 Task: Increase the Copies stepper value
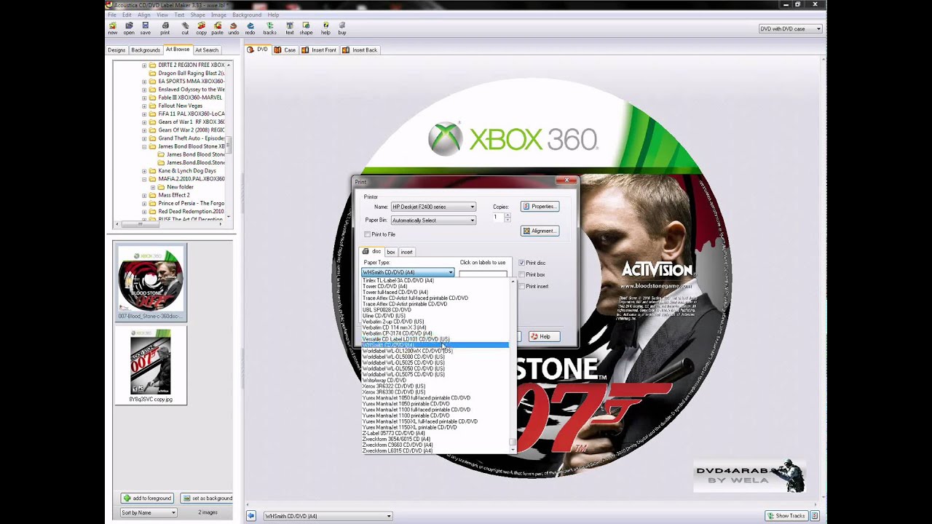508,215
